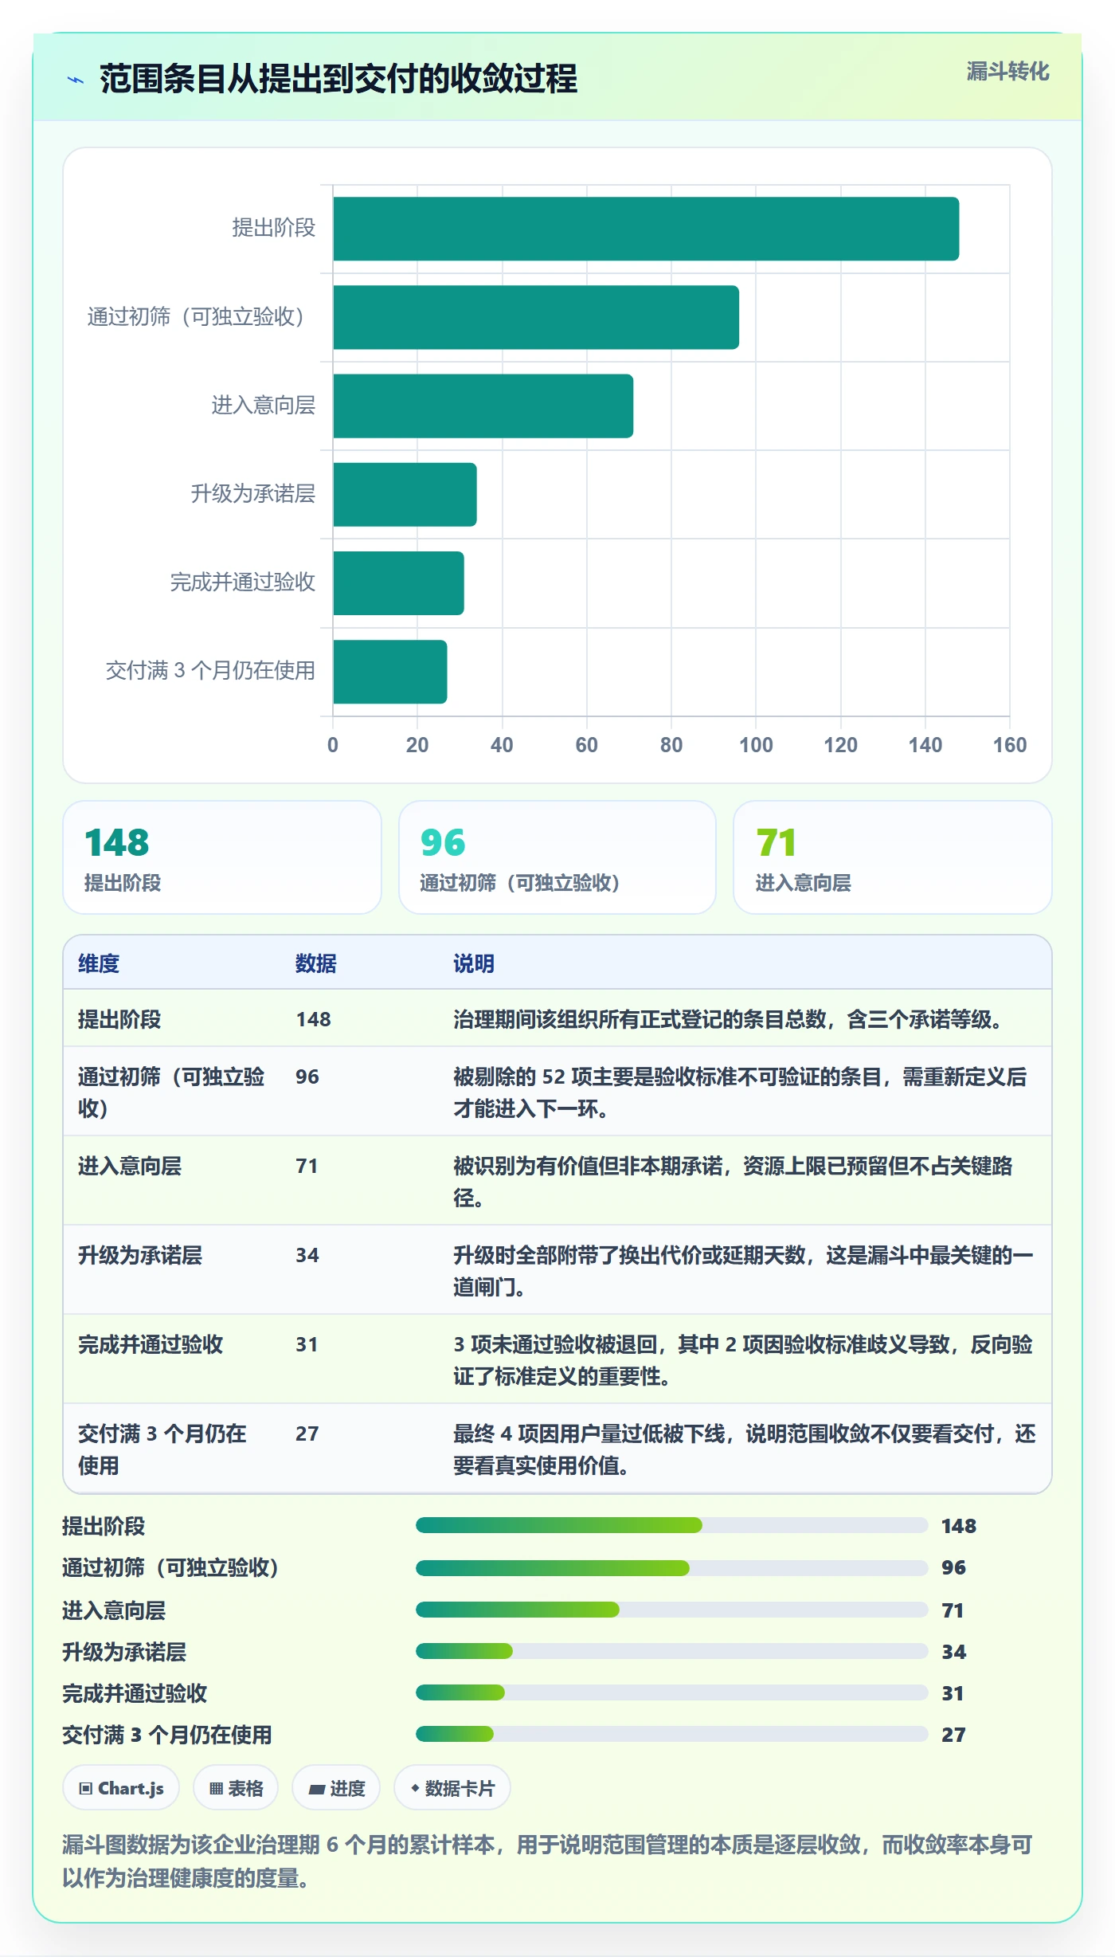
Task: Click the 交付满 3 个月 progress bar showing 27
Action: coord(671,1734)
